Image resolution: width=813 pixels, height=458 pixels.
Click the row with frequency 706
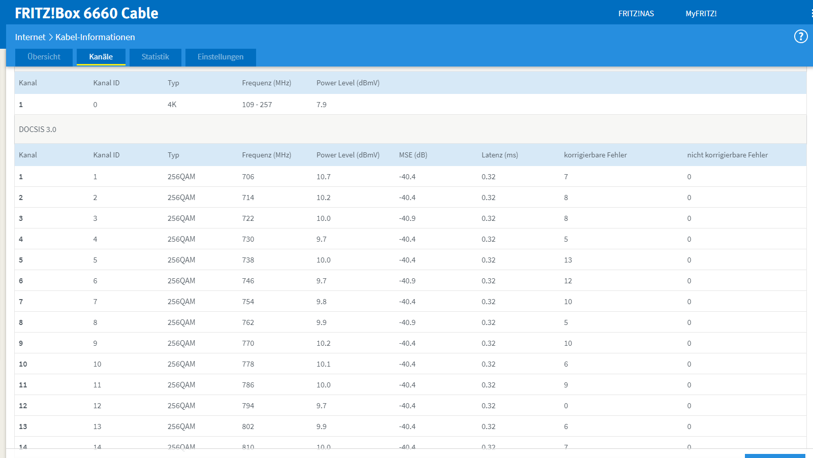tap(411, 177)
